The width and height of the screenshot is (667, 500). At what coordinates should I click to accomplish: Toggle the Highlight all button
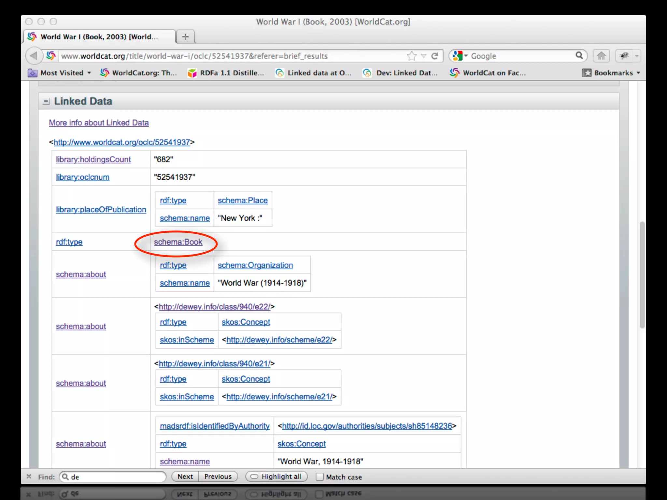[277, 477]
